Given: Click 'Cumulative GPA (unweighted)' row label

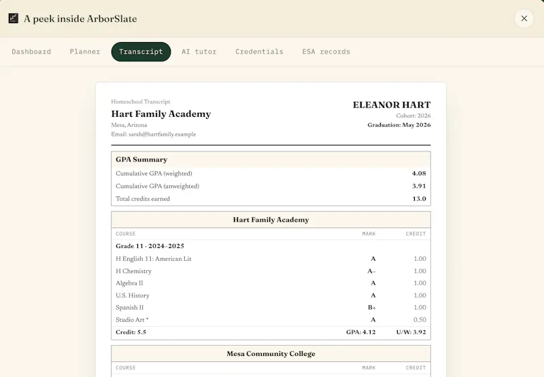Looking at the screenshot, I should pyautogui.click(x=158, y=186).
